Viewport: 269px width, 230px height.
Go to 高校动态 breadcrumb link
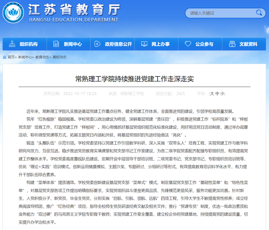coord(60,57)
